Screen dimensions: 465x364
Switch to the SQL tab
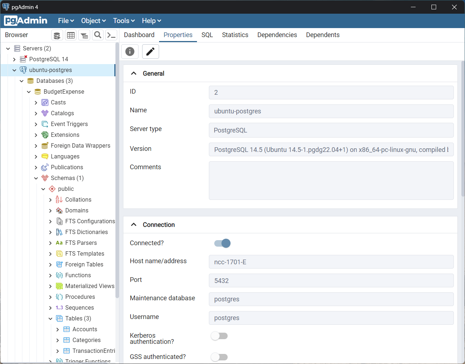tap(207, 35)
